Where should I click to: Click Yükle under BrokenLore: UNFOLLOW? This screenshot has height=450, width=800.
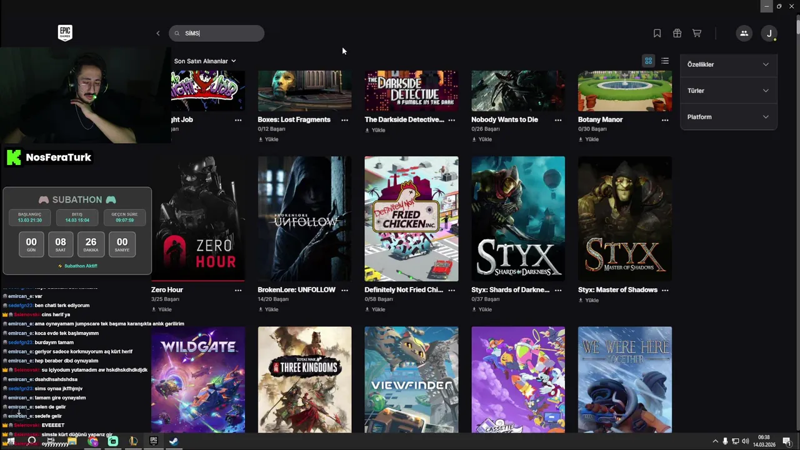[x=269, y=309]
